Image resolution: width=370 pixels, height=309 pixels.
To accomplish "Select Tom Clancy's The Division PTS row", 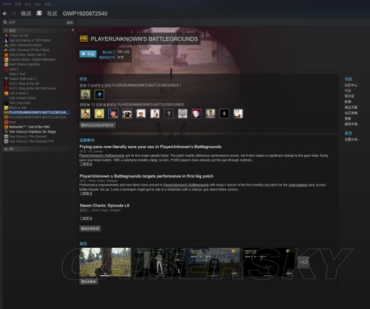I will click(36, 141).
